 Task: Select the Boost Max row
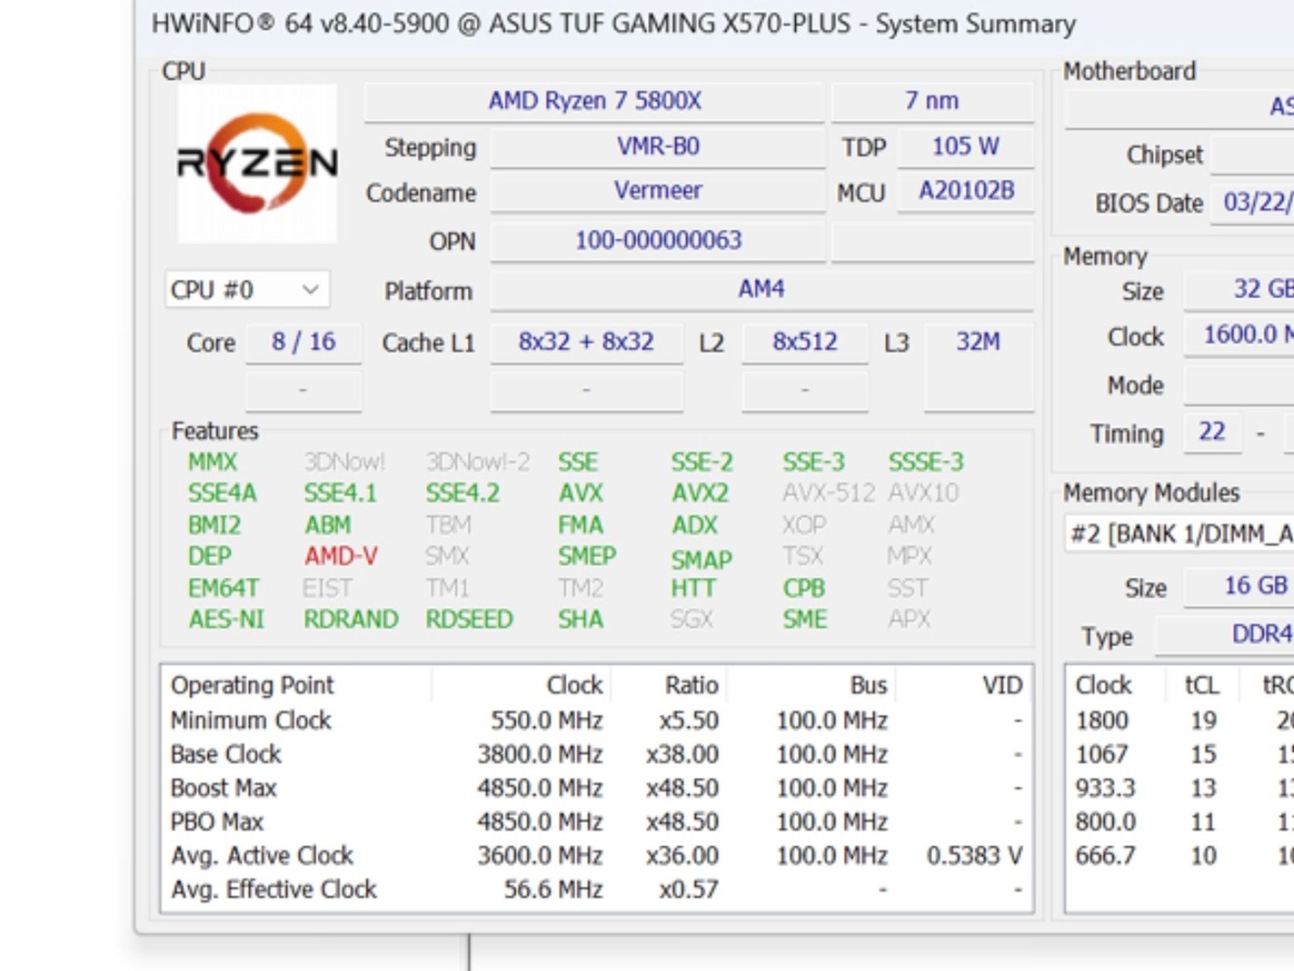coord(597,788)
